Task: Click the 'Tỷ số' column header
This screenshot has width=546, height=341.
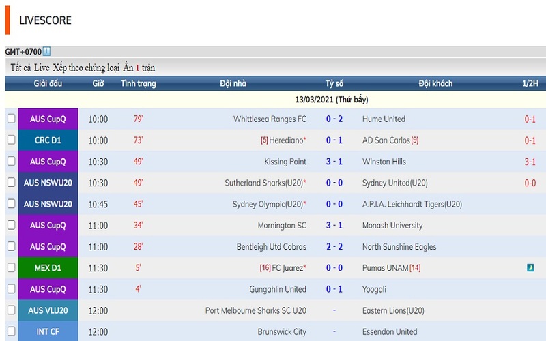Action: click(334, 83)
